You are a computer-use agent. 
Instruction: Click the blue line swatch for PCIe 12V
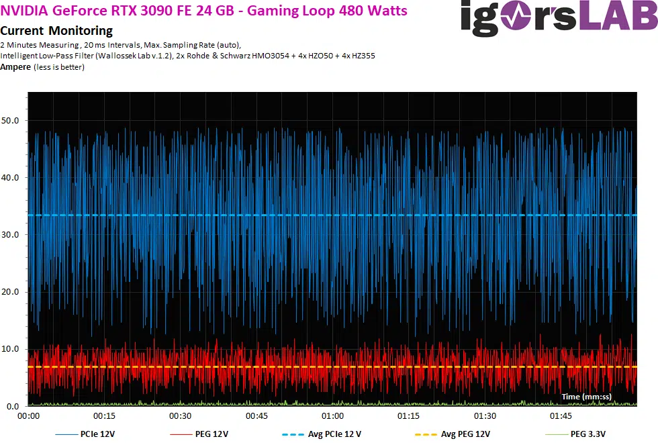[x=66, y=435]
